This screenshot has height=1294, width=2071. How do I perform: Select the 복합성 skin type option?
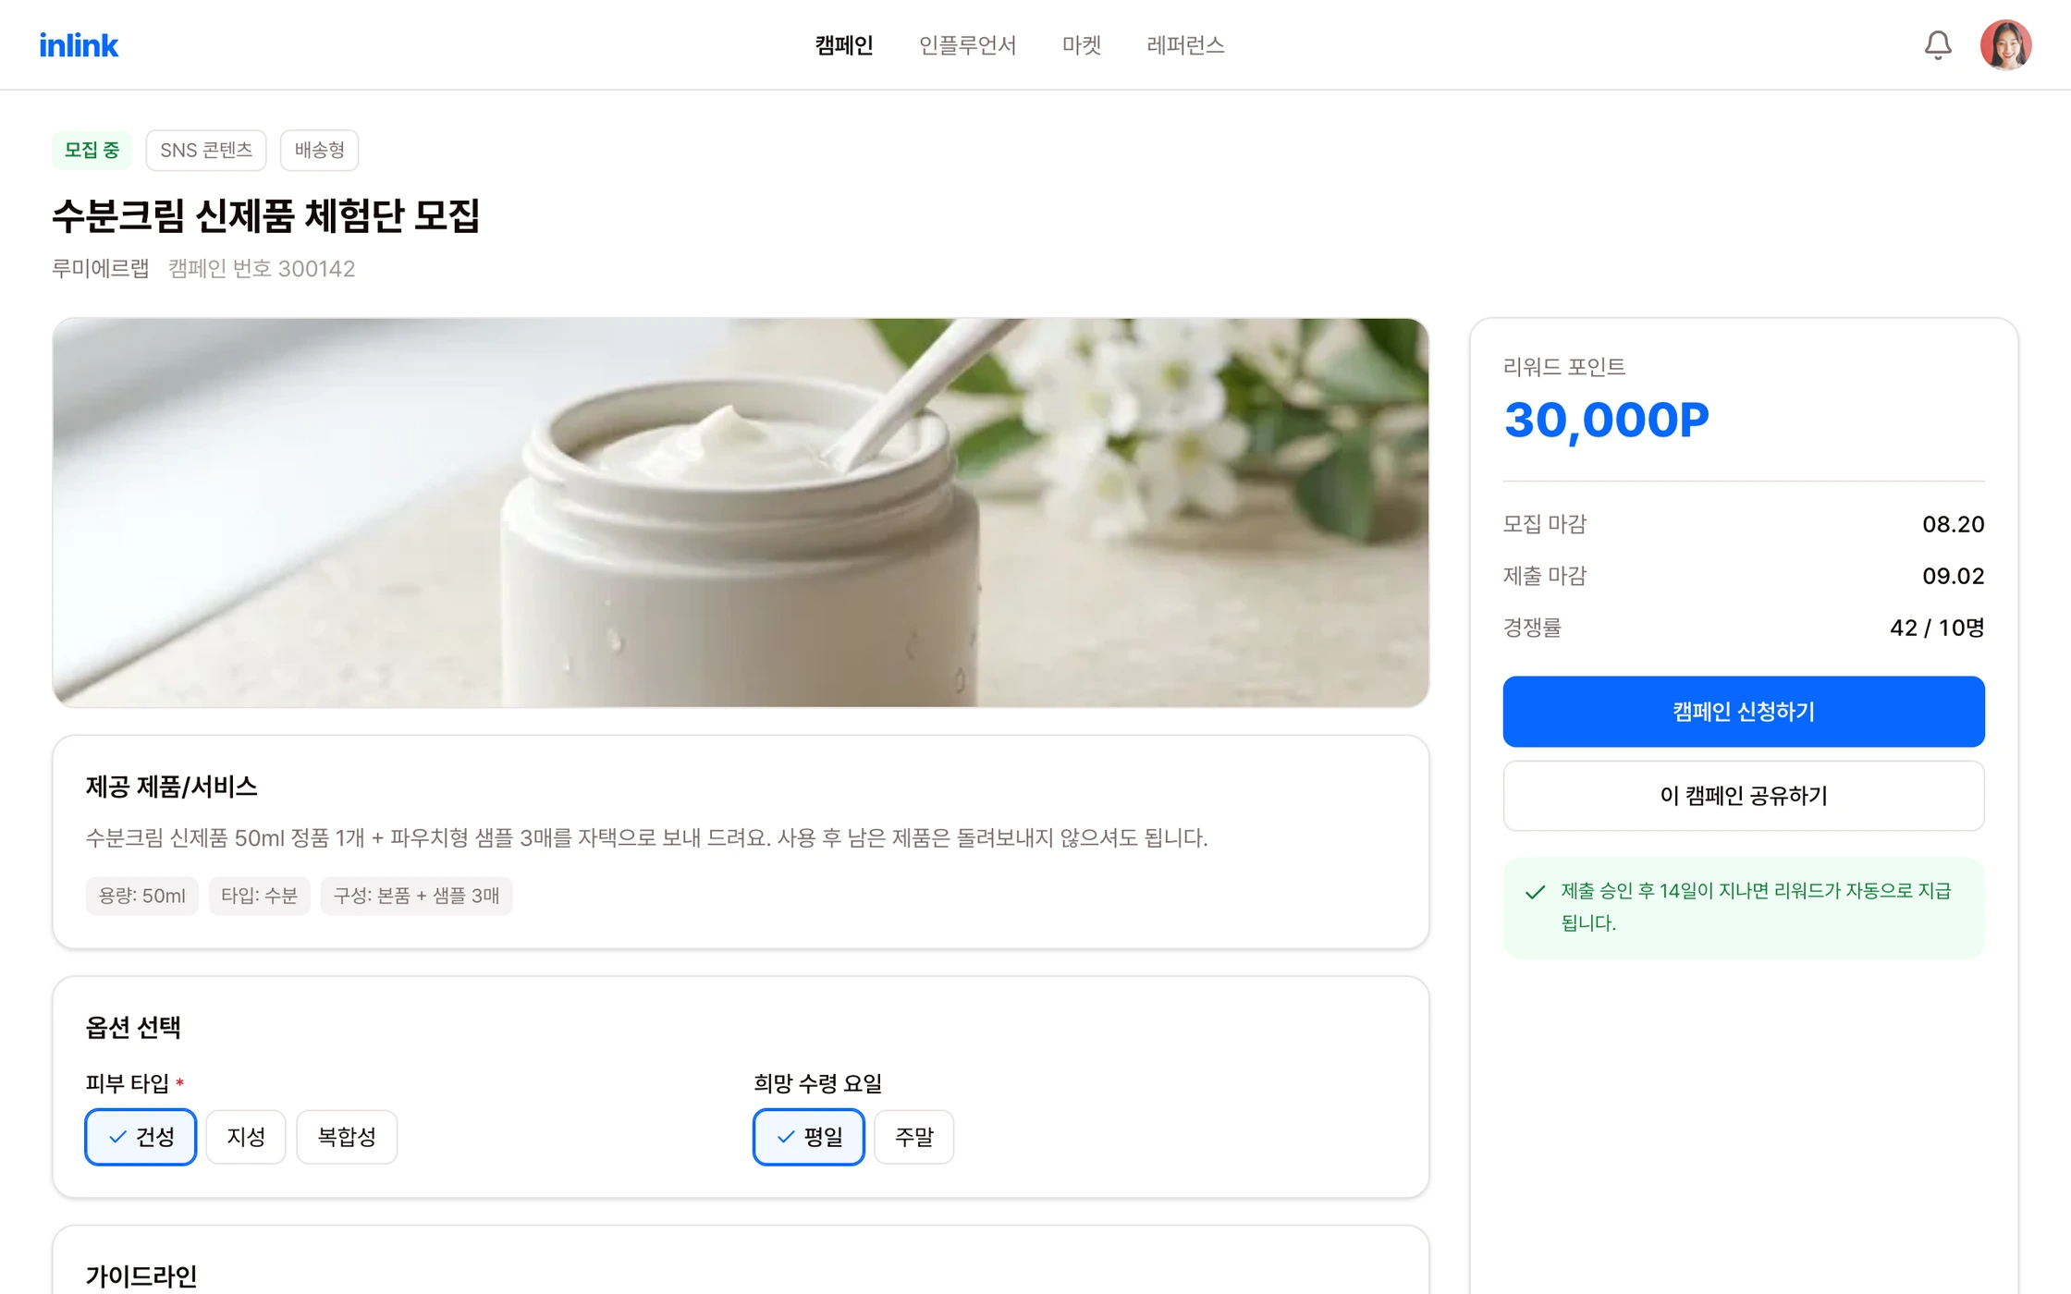(347, 1137)
